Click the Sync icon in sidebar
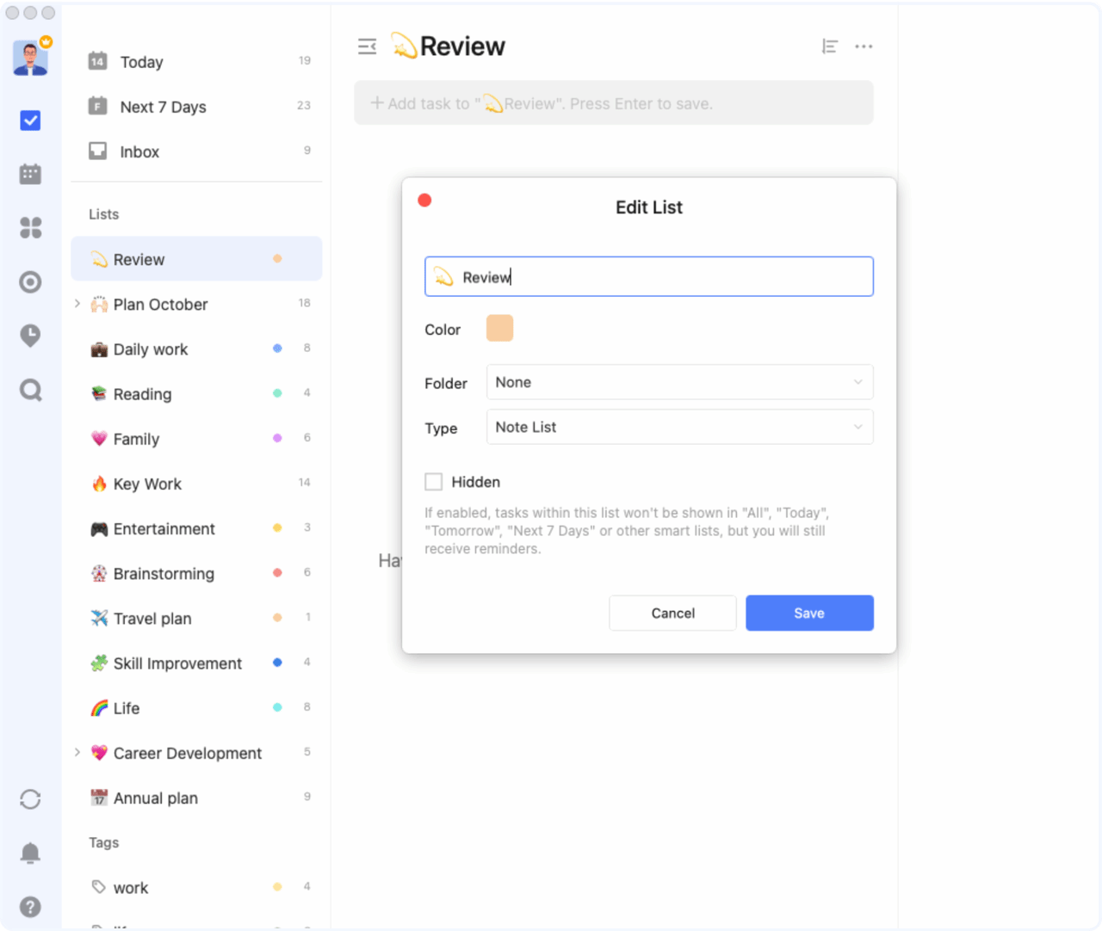Viewport: 1102px width, 931px height. tap(30, 799)
